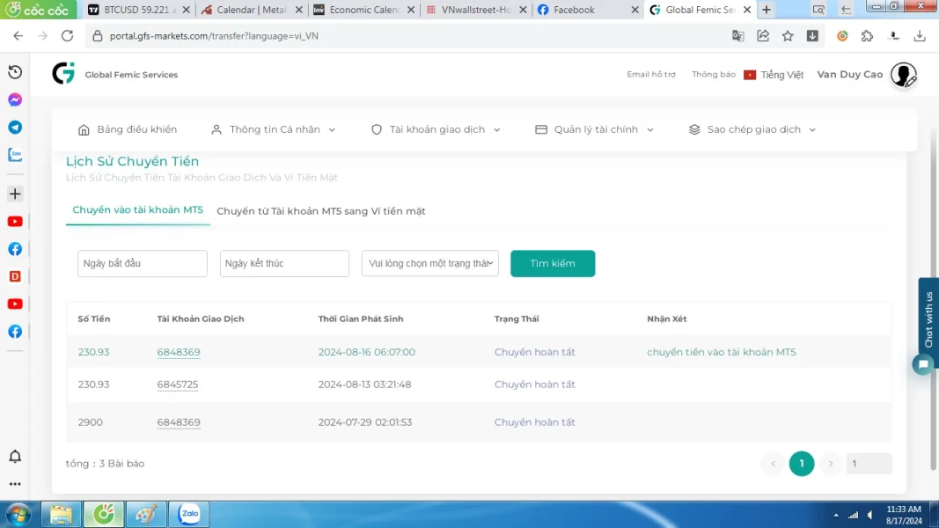Open File Explorer from the taskbar
This screenshot has width=939, height=528.
coord(61,514)
